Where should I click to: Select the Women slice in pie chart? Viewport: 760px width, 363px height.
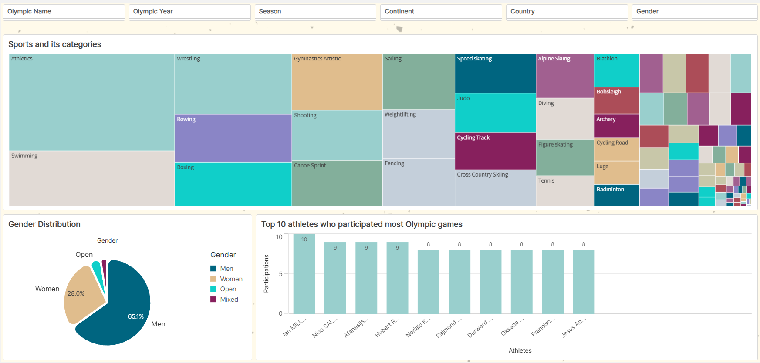point(84,296)
